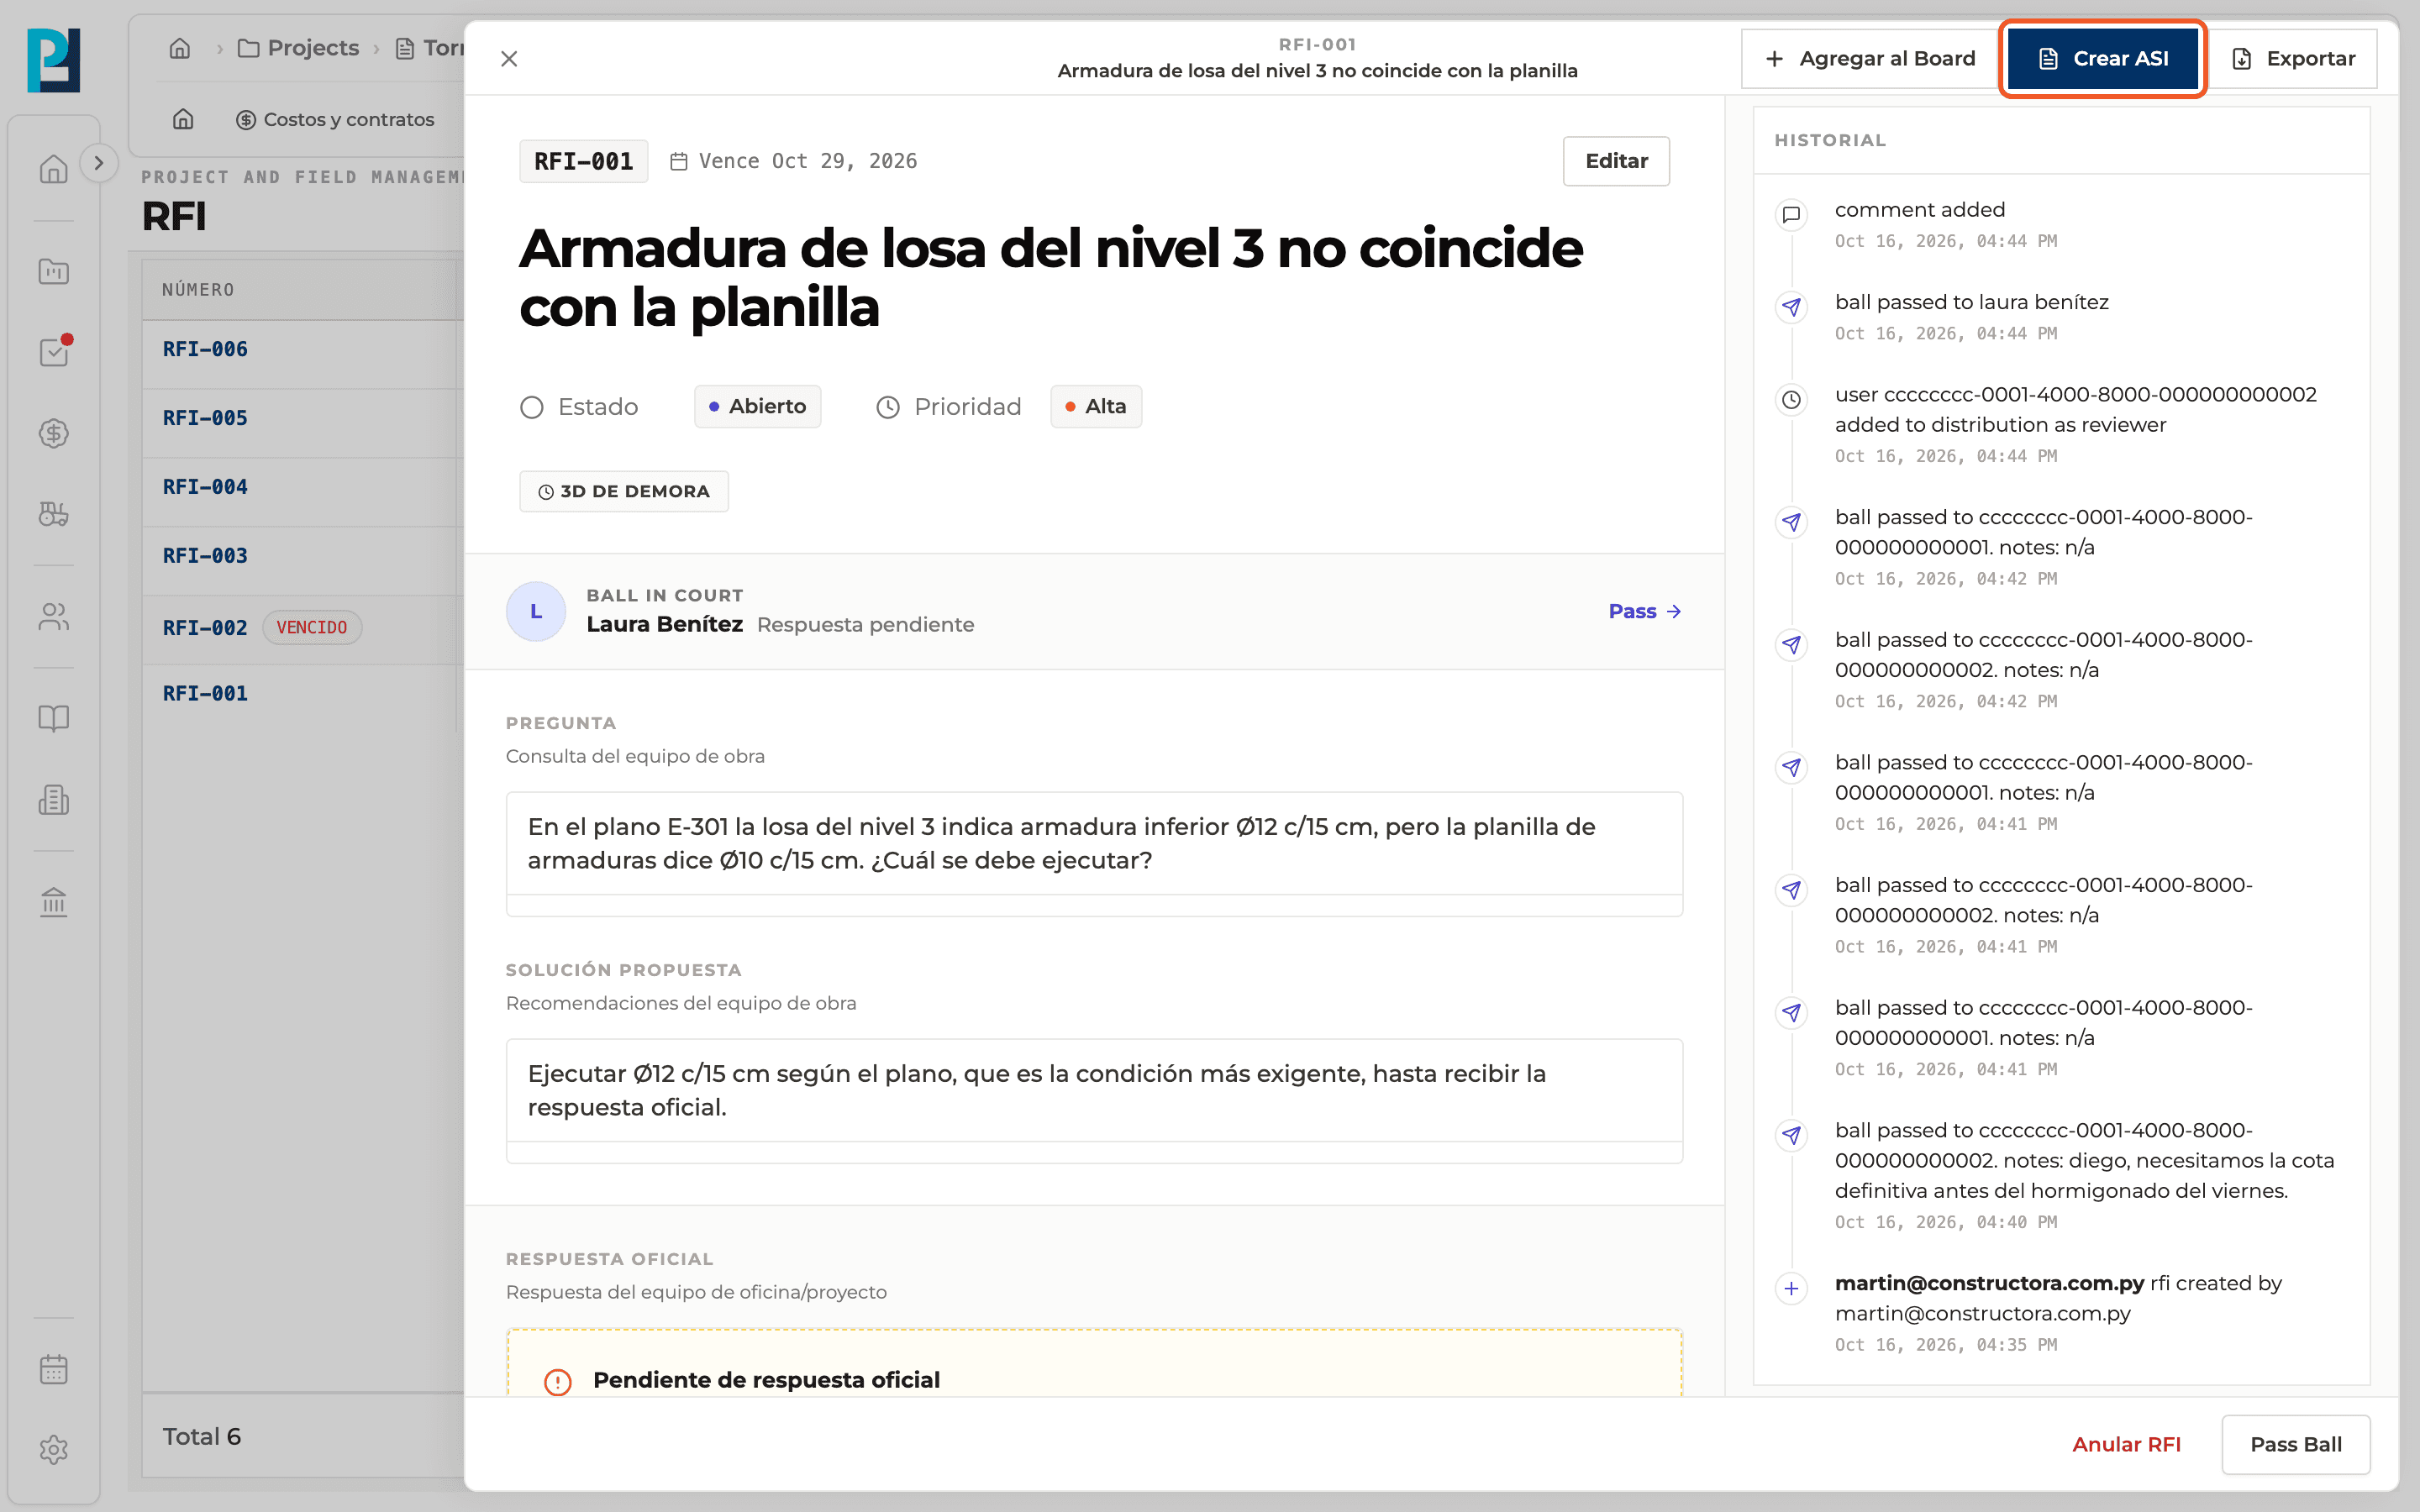Image resolution: width=2420 pixels, height=1512 pixels.
Task: Open the home icon in left sidebar
Action: click(x=54, y=169)
